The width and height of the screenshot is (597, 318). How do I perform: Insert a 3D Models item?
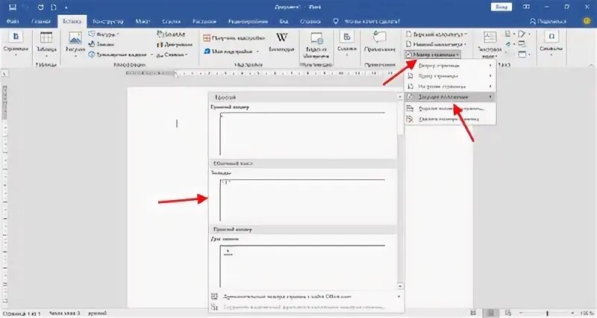(x=120, y=54)
